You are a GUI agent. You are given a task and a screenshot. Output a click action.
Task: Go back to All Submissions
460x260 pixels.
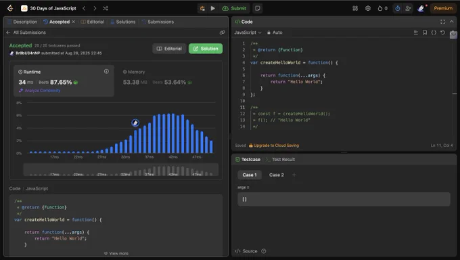point(26,32)
